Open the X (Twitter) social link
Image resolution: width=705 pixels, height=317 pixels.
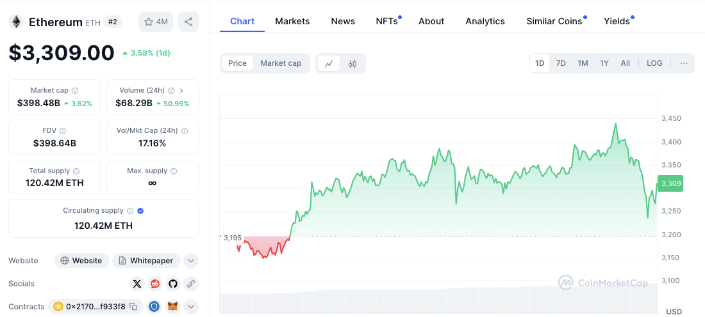click(137, 284)
